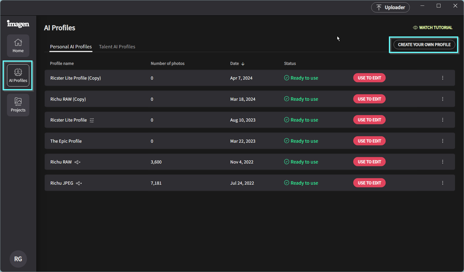Open more options for Richu JPEG row
Viewport: 464px width, 272px height.
click(x=443, y=183)
